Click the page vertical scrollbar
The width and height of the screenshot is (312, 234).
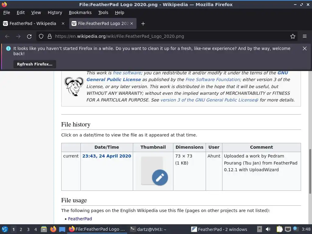click(x=310, y=171)
